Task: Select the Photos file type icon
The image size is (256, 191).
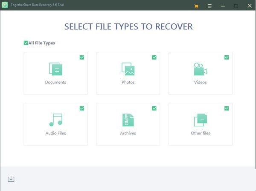Action: (128, 69)
